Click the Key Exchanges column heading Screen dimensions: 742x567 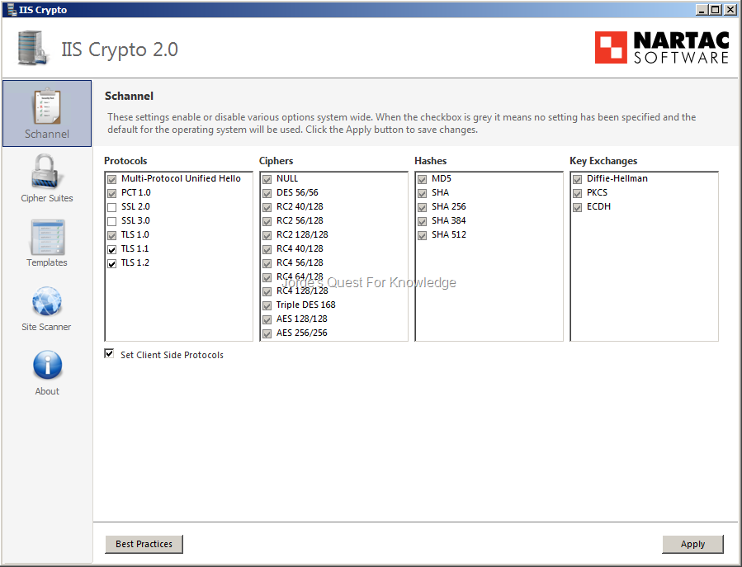pos(603,161)
